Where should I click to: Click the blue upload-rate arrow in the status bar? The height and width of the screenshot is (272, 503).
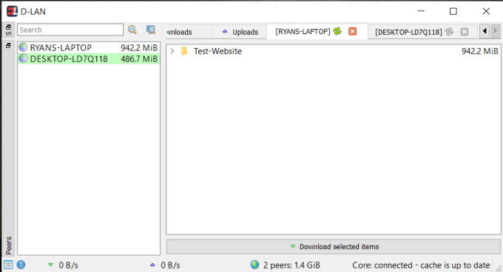152,265
